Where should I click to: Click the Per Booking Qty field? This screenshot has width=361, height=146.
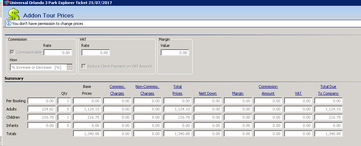(x=64, y=101)
